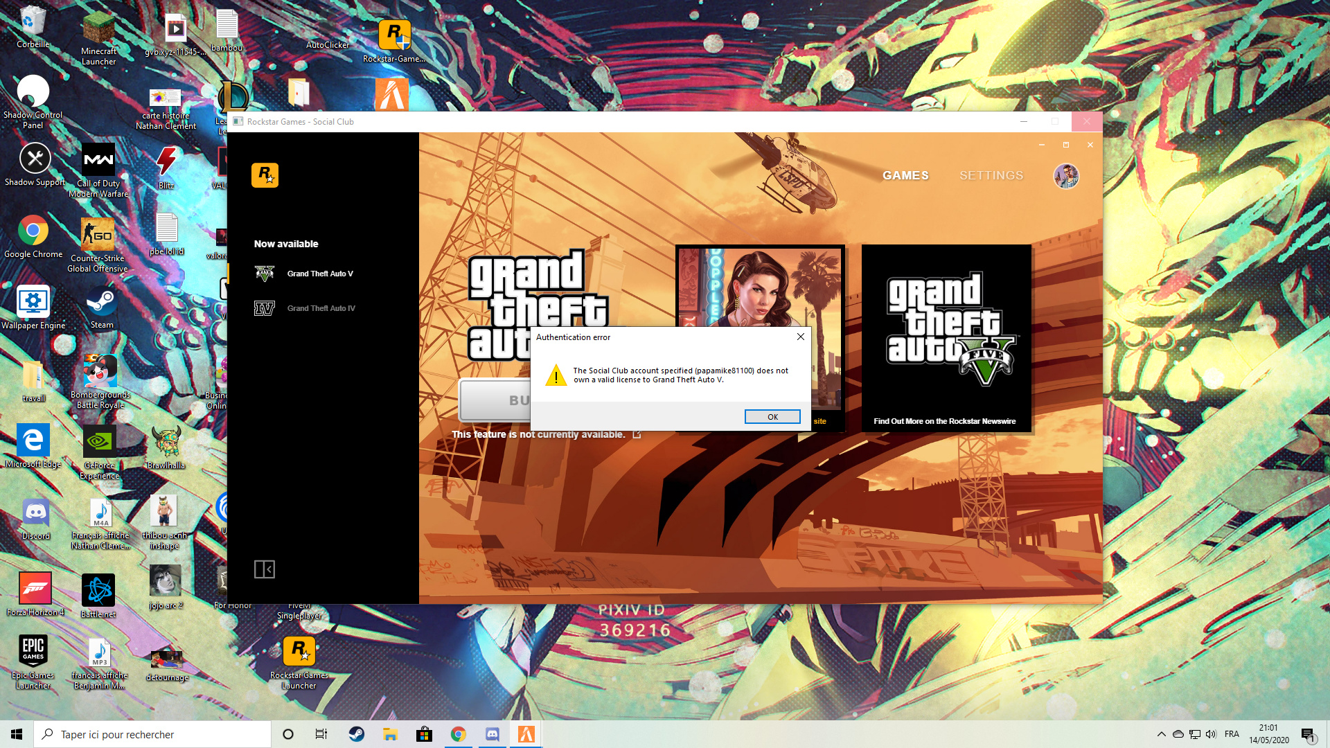Open the pbe lol id text file
1330x748 pixels.
166,234
